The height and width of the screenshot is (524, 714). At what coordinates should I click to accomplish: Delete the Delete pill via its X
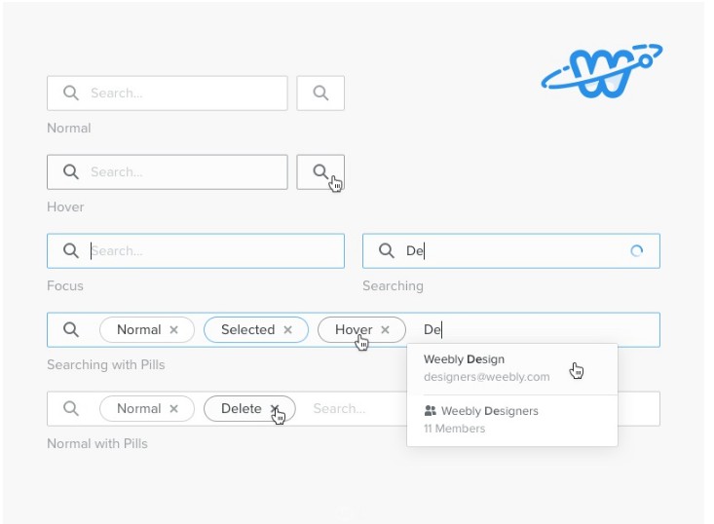coord(275,409)
